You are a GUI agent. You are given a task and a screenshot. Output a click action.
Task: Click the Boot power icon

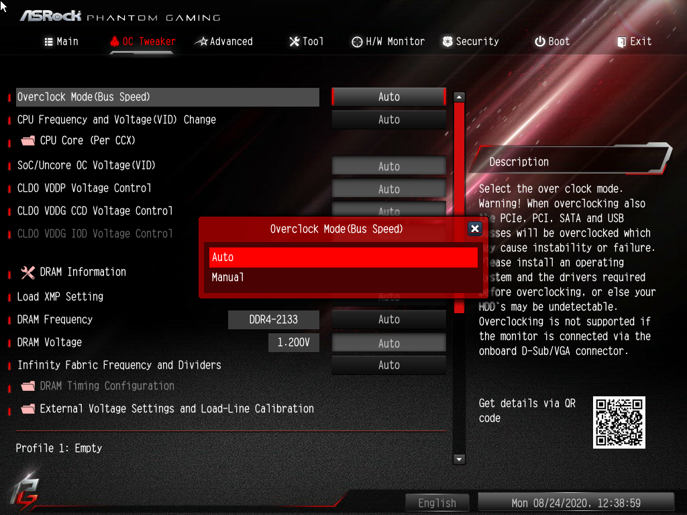tap(540, 42)
